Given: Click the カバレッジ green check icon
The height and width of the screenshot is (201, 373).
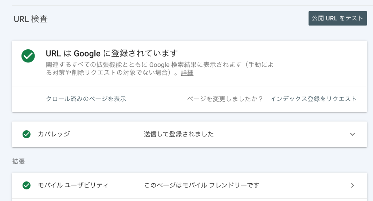Looking at the screenshot, I should click(26, 134).
